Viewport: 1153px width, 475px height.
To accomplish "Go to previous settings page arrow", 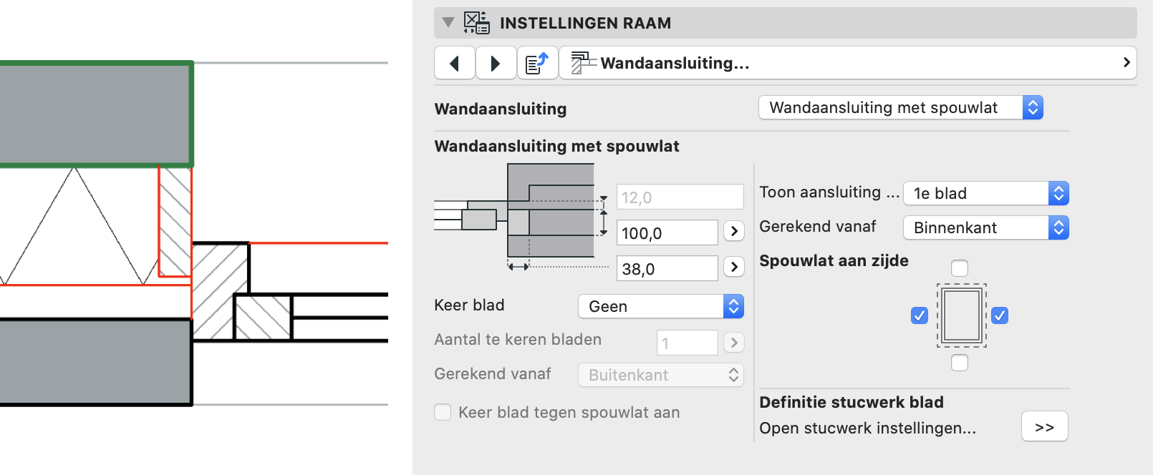I will [x=455, y=63].
